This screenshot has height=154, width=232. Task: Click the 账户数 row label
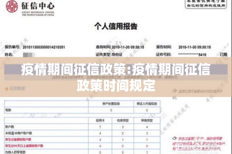pos(10,127)
